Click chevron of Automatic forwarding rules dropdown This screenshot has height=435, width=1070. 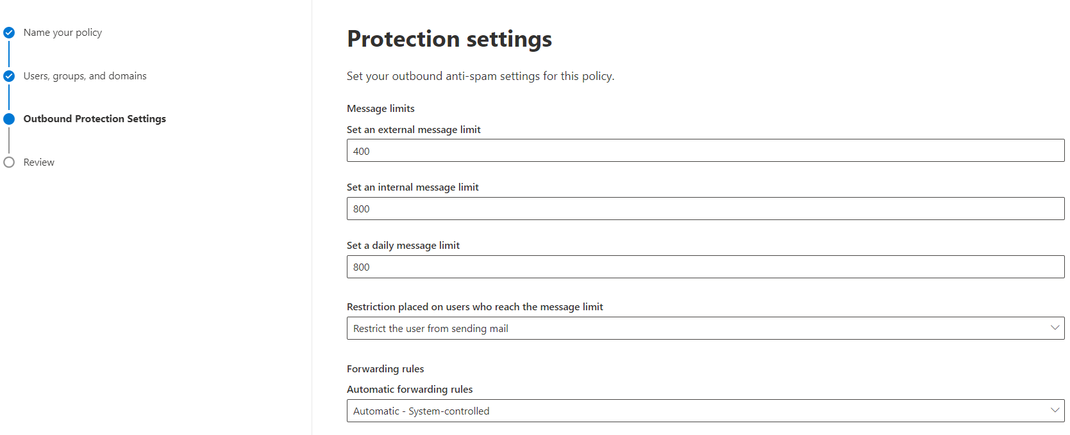[x=1055, y=410]
